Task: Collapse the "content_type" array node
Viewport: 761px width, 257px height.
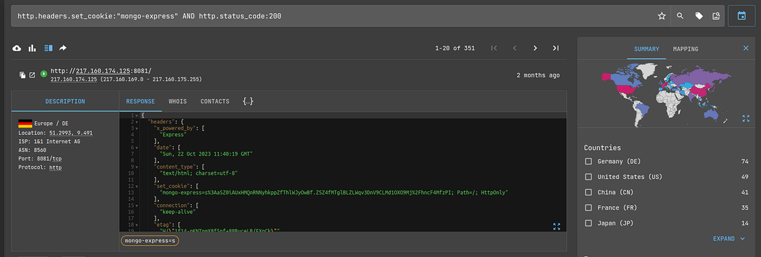Action: pyautogui.click(x=137, y=167)
